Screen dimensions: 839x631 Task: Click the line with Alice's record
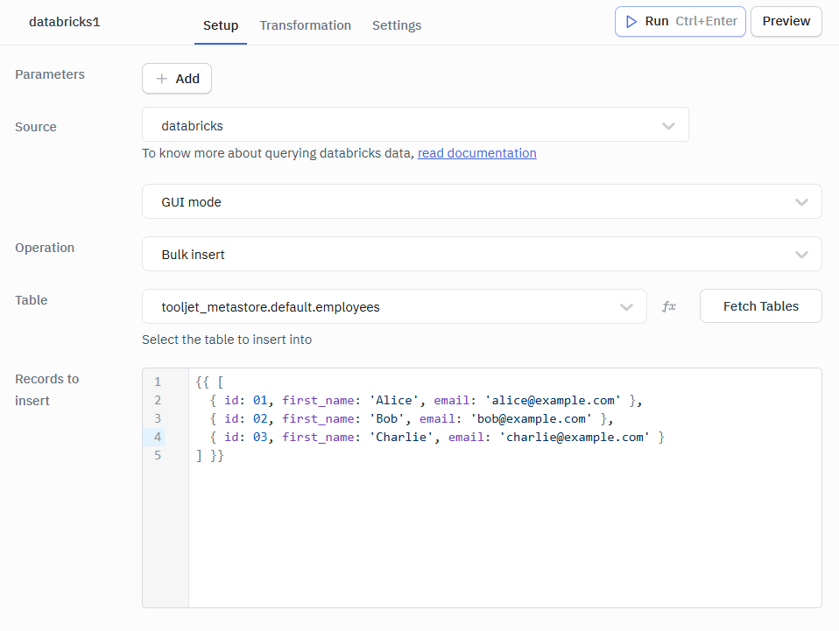coord(426,401)
